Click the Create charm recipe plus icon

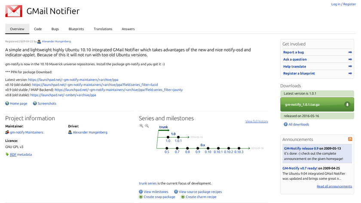pos(183,197)
